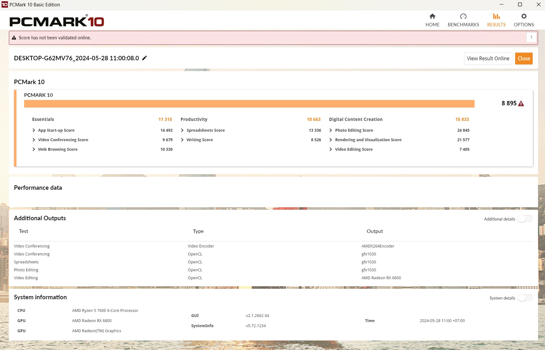
Task: Click the overall score 8 895
Action: click(x=509, y=103)
